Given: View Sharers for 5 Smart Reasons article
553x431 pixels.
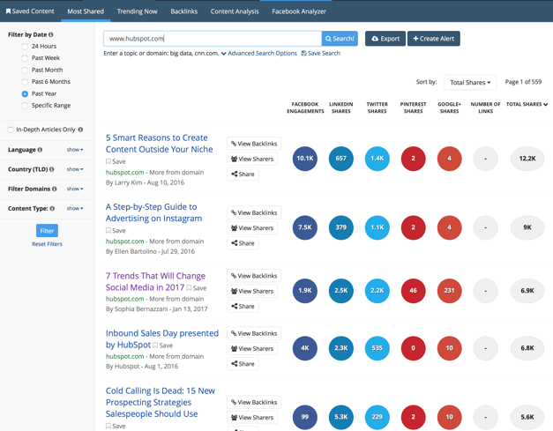Looking at the screenshot, I should [252, 159].
